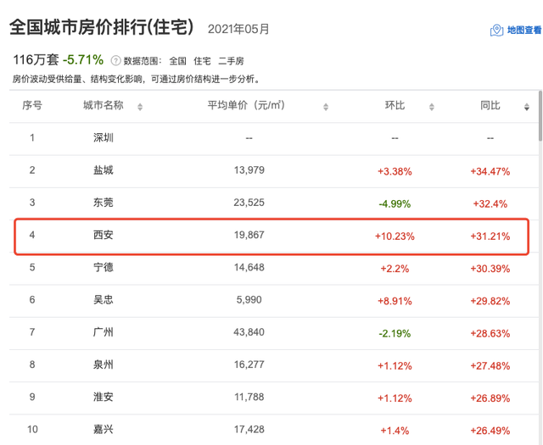Click the +31.21% 同比 value

click(490, 236)
